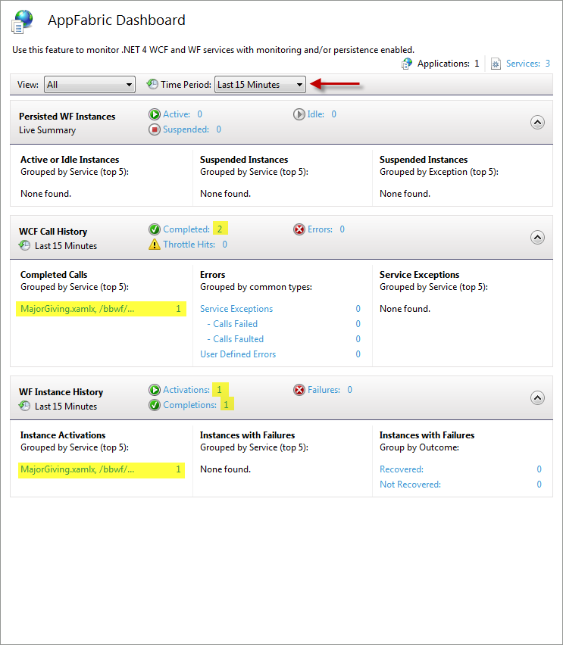Click the red WF Failures icon

(x=299, y=390)
